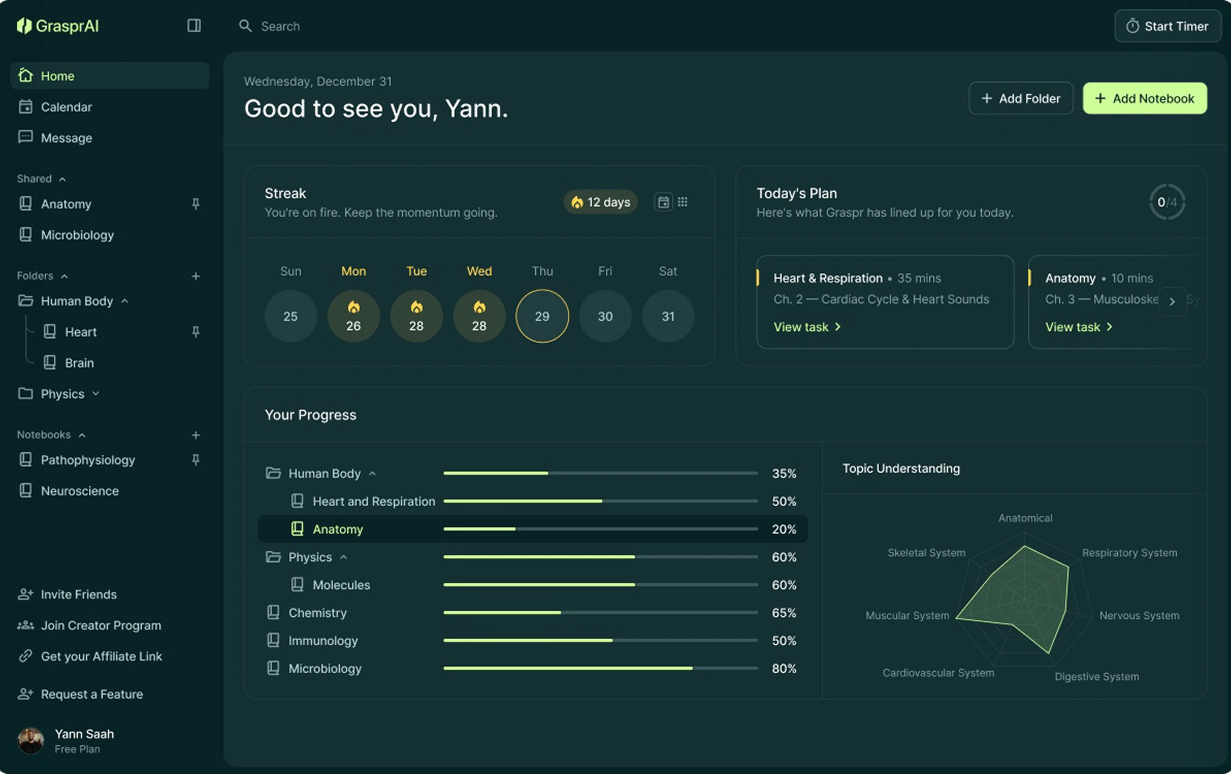Toggle pin on Pathophysiology notebook

pos(195,460)
